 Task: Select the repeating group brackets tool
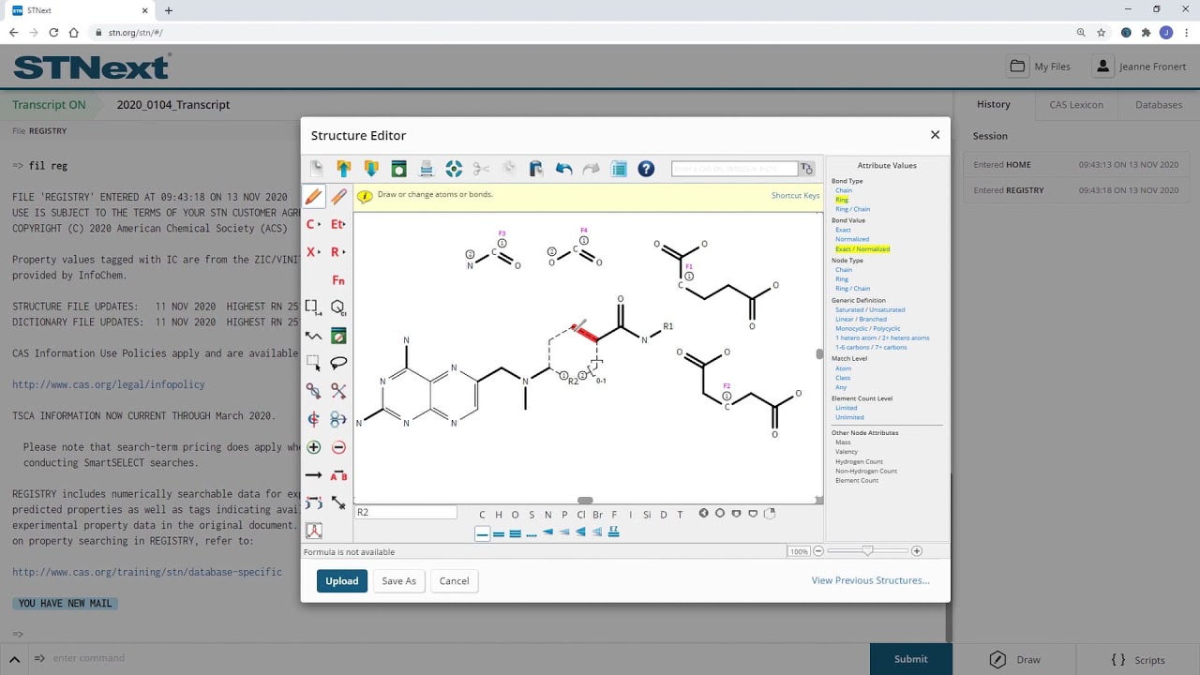[314, 307]
